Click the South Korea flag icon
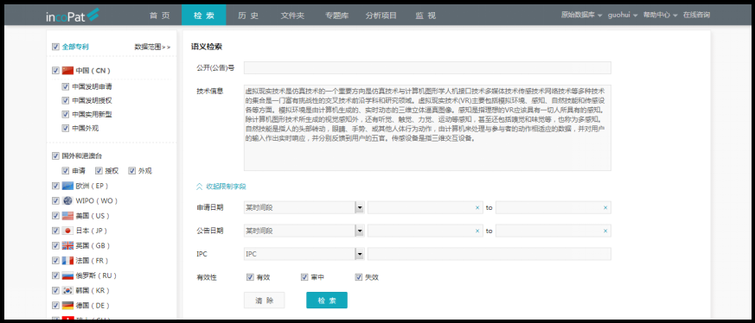The height and width of the screenshot is (323, 755). [67, 290]
